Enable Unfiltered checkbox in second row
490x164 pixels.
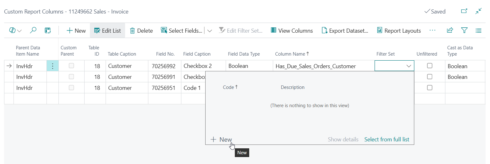tap(429, 77)
